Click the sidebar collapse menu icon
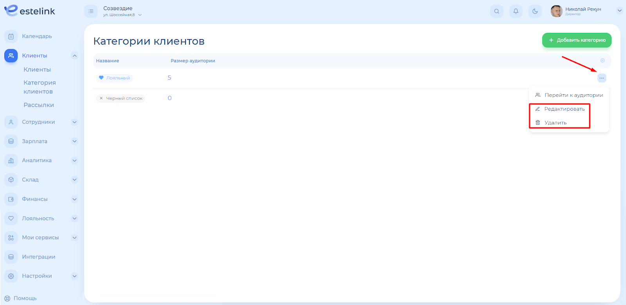 coord(91,11)
